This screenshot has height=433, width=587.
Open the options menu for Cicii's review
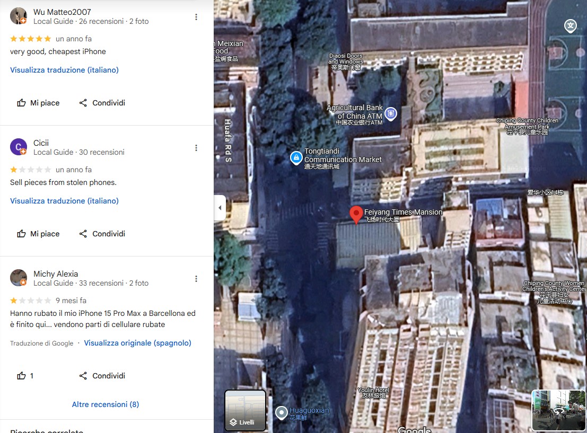[196, 148]
